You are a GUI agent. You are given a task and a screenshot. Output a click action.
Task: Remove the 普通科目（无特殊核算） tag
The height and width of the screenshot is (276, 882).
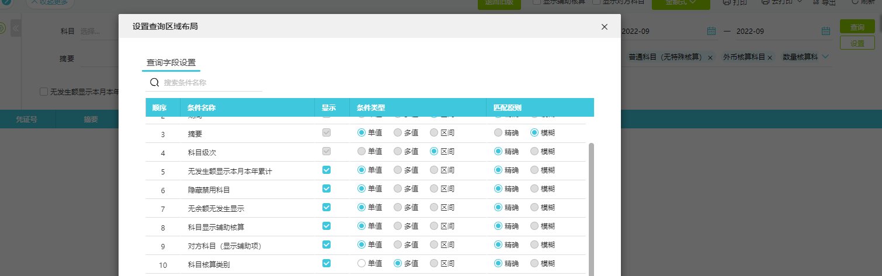click(x=710, y=58)
